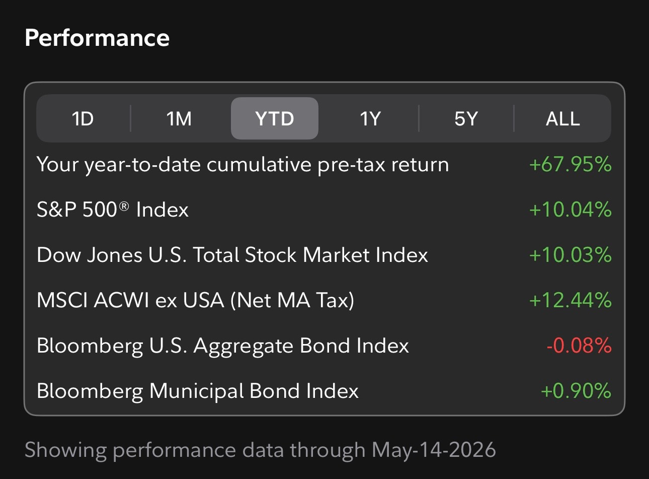The width and height of the screenshot is (649, 479).
Task: Select the 1D time range tab
Action: [x=83, y=119]
